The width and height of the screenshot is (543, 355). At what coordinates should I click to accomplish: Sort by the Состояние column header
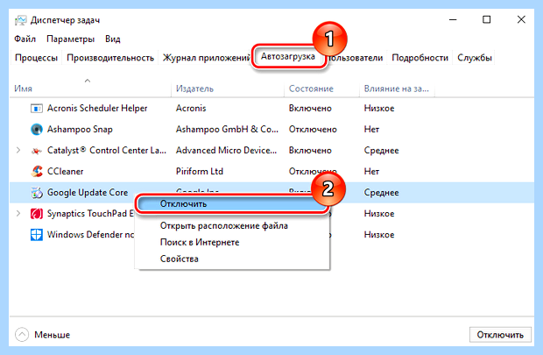(311, 89)
